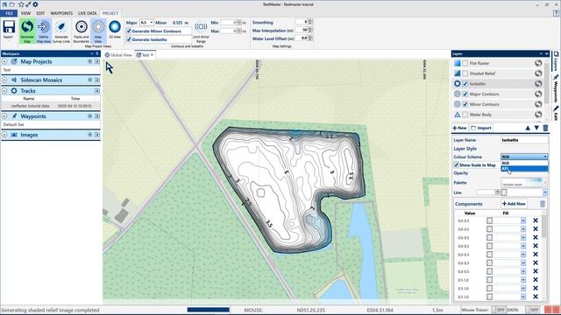Enable the Water Body layer checkbox
Viewport: 561px width, 315px height.
tap(465, 115)
